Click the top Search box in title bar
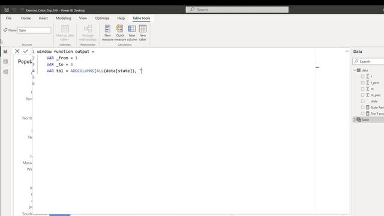Viewport: 384px width, 216px height. (237, 10)
